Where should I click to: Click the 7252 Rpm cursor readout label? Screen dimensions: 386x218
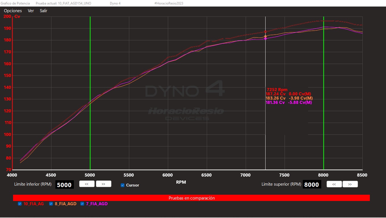(x=277, y=90)
